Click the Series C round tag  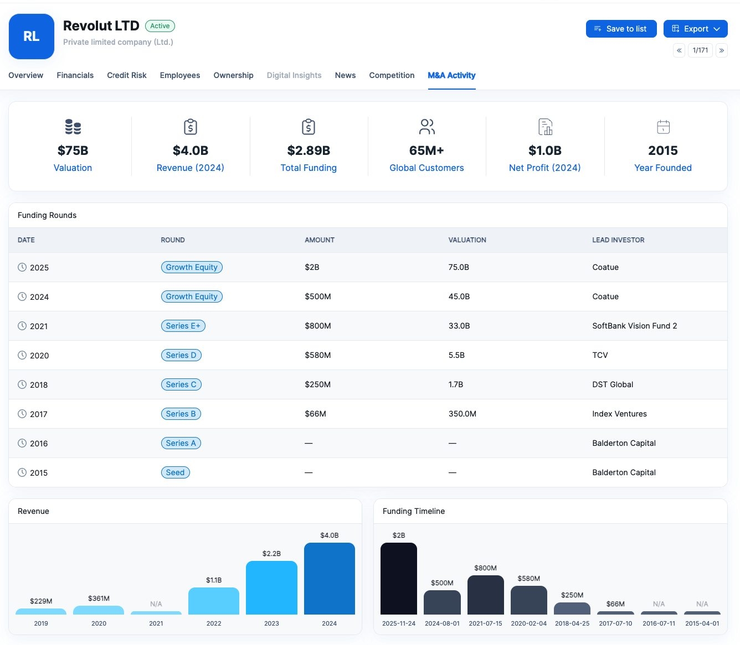(x=181, y=384)
